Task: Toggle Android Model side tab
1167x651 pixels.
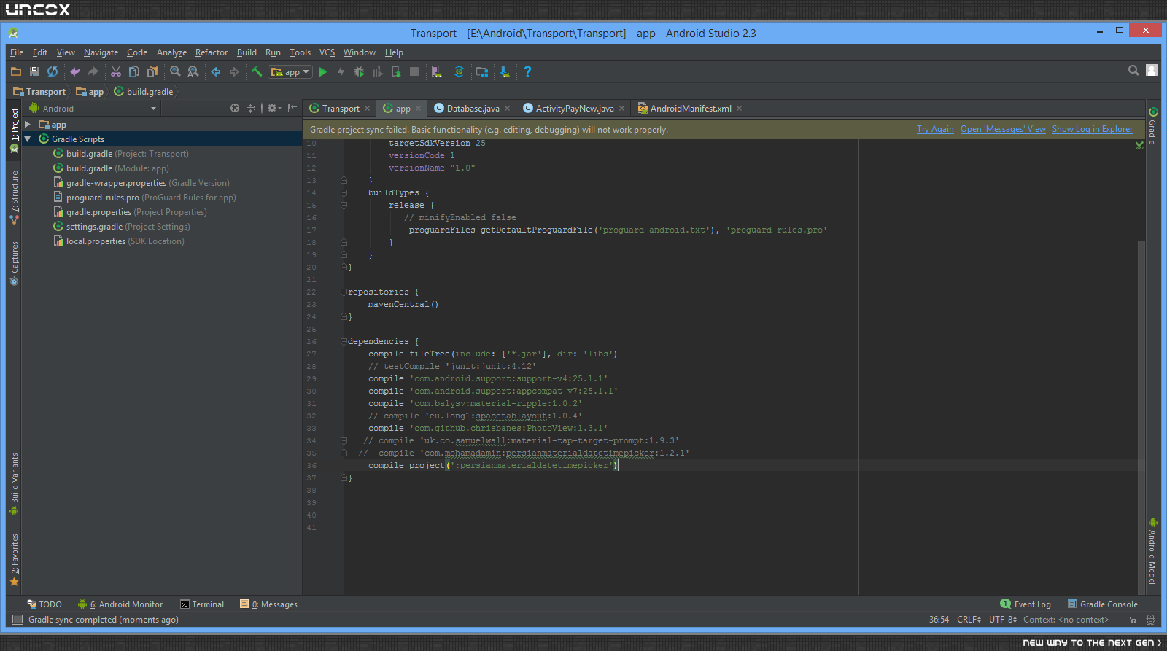Action: [x=1152, y=551]
